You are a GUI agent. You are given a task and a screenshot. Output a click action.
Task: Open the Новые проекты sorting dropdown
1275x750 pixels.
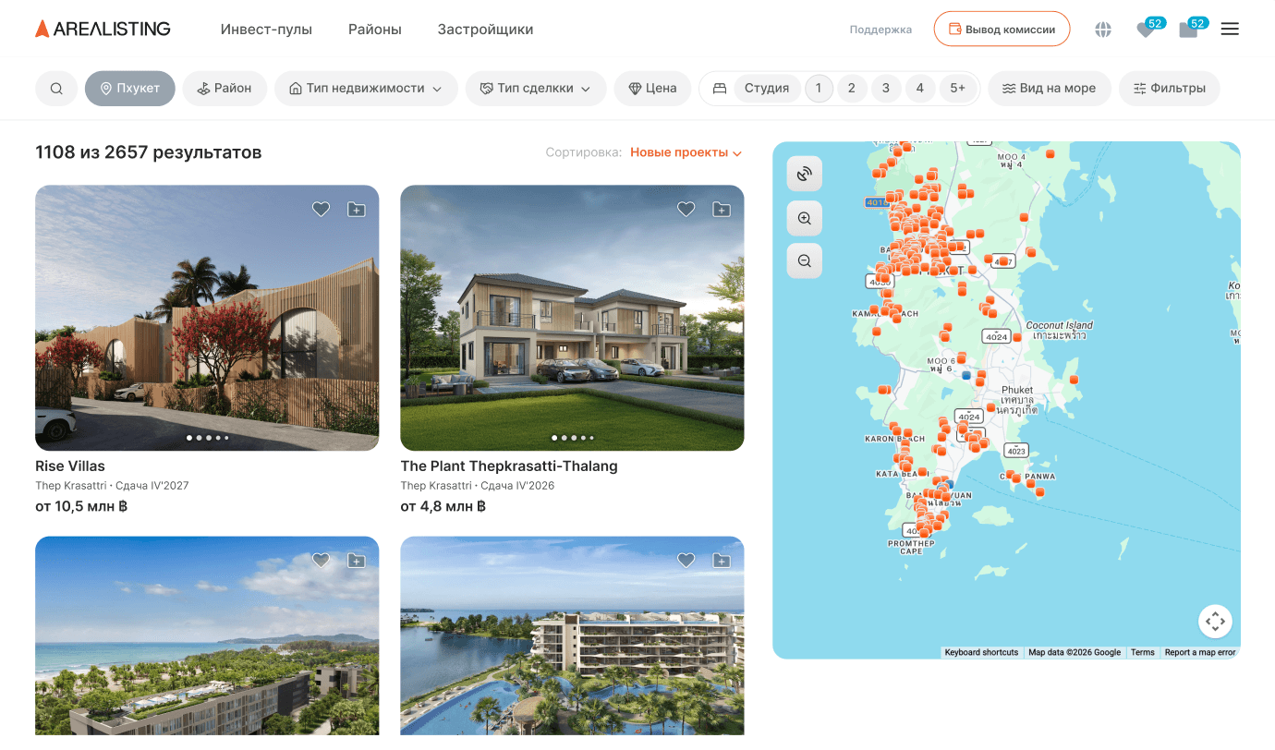point(686,152)
